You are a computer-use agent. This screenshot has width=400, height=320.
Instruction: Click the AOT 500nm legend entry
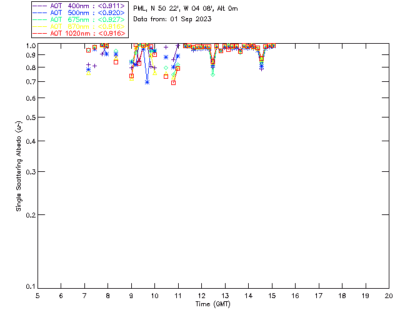pyautogui.click(x=79, y=12)
